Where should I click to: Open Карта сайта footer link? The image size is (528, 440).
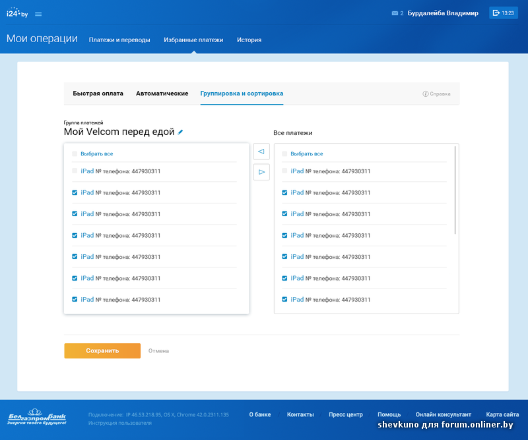[x=502, y=414]
